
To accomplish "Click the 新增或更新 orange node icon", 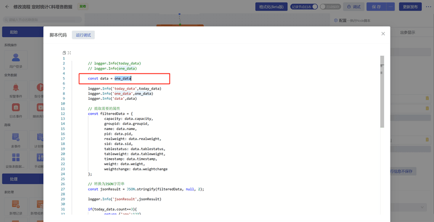I will 40,204.
